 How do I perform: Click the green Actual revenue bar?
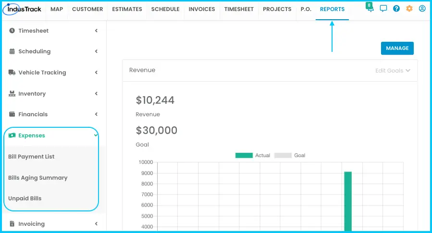point(348,201)
